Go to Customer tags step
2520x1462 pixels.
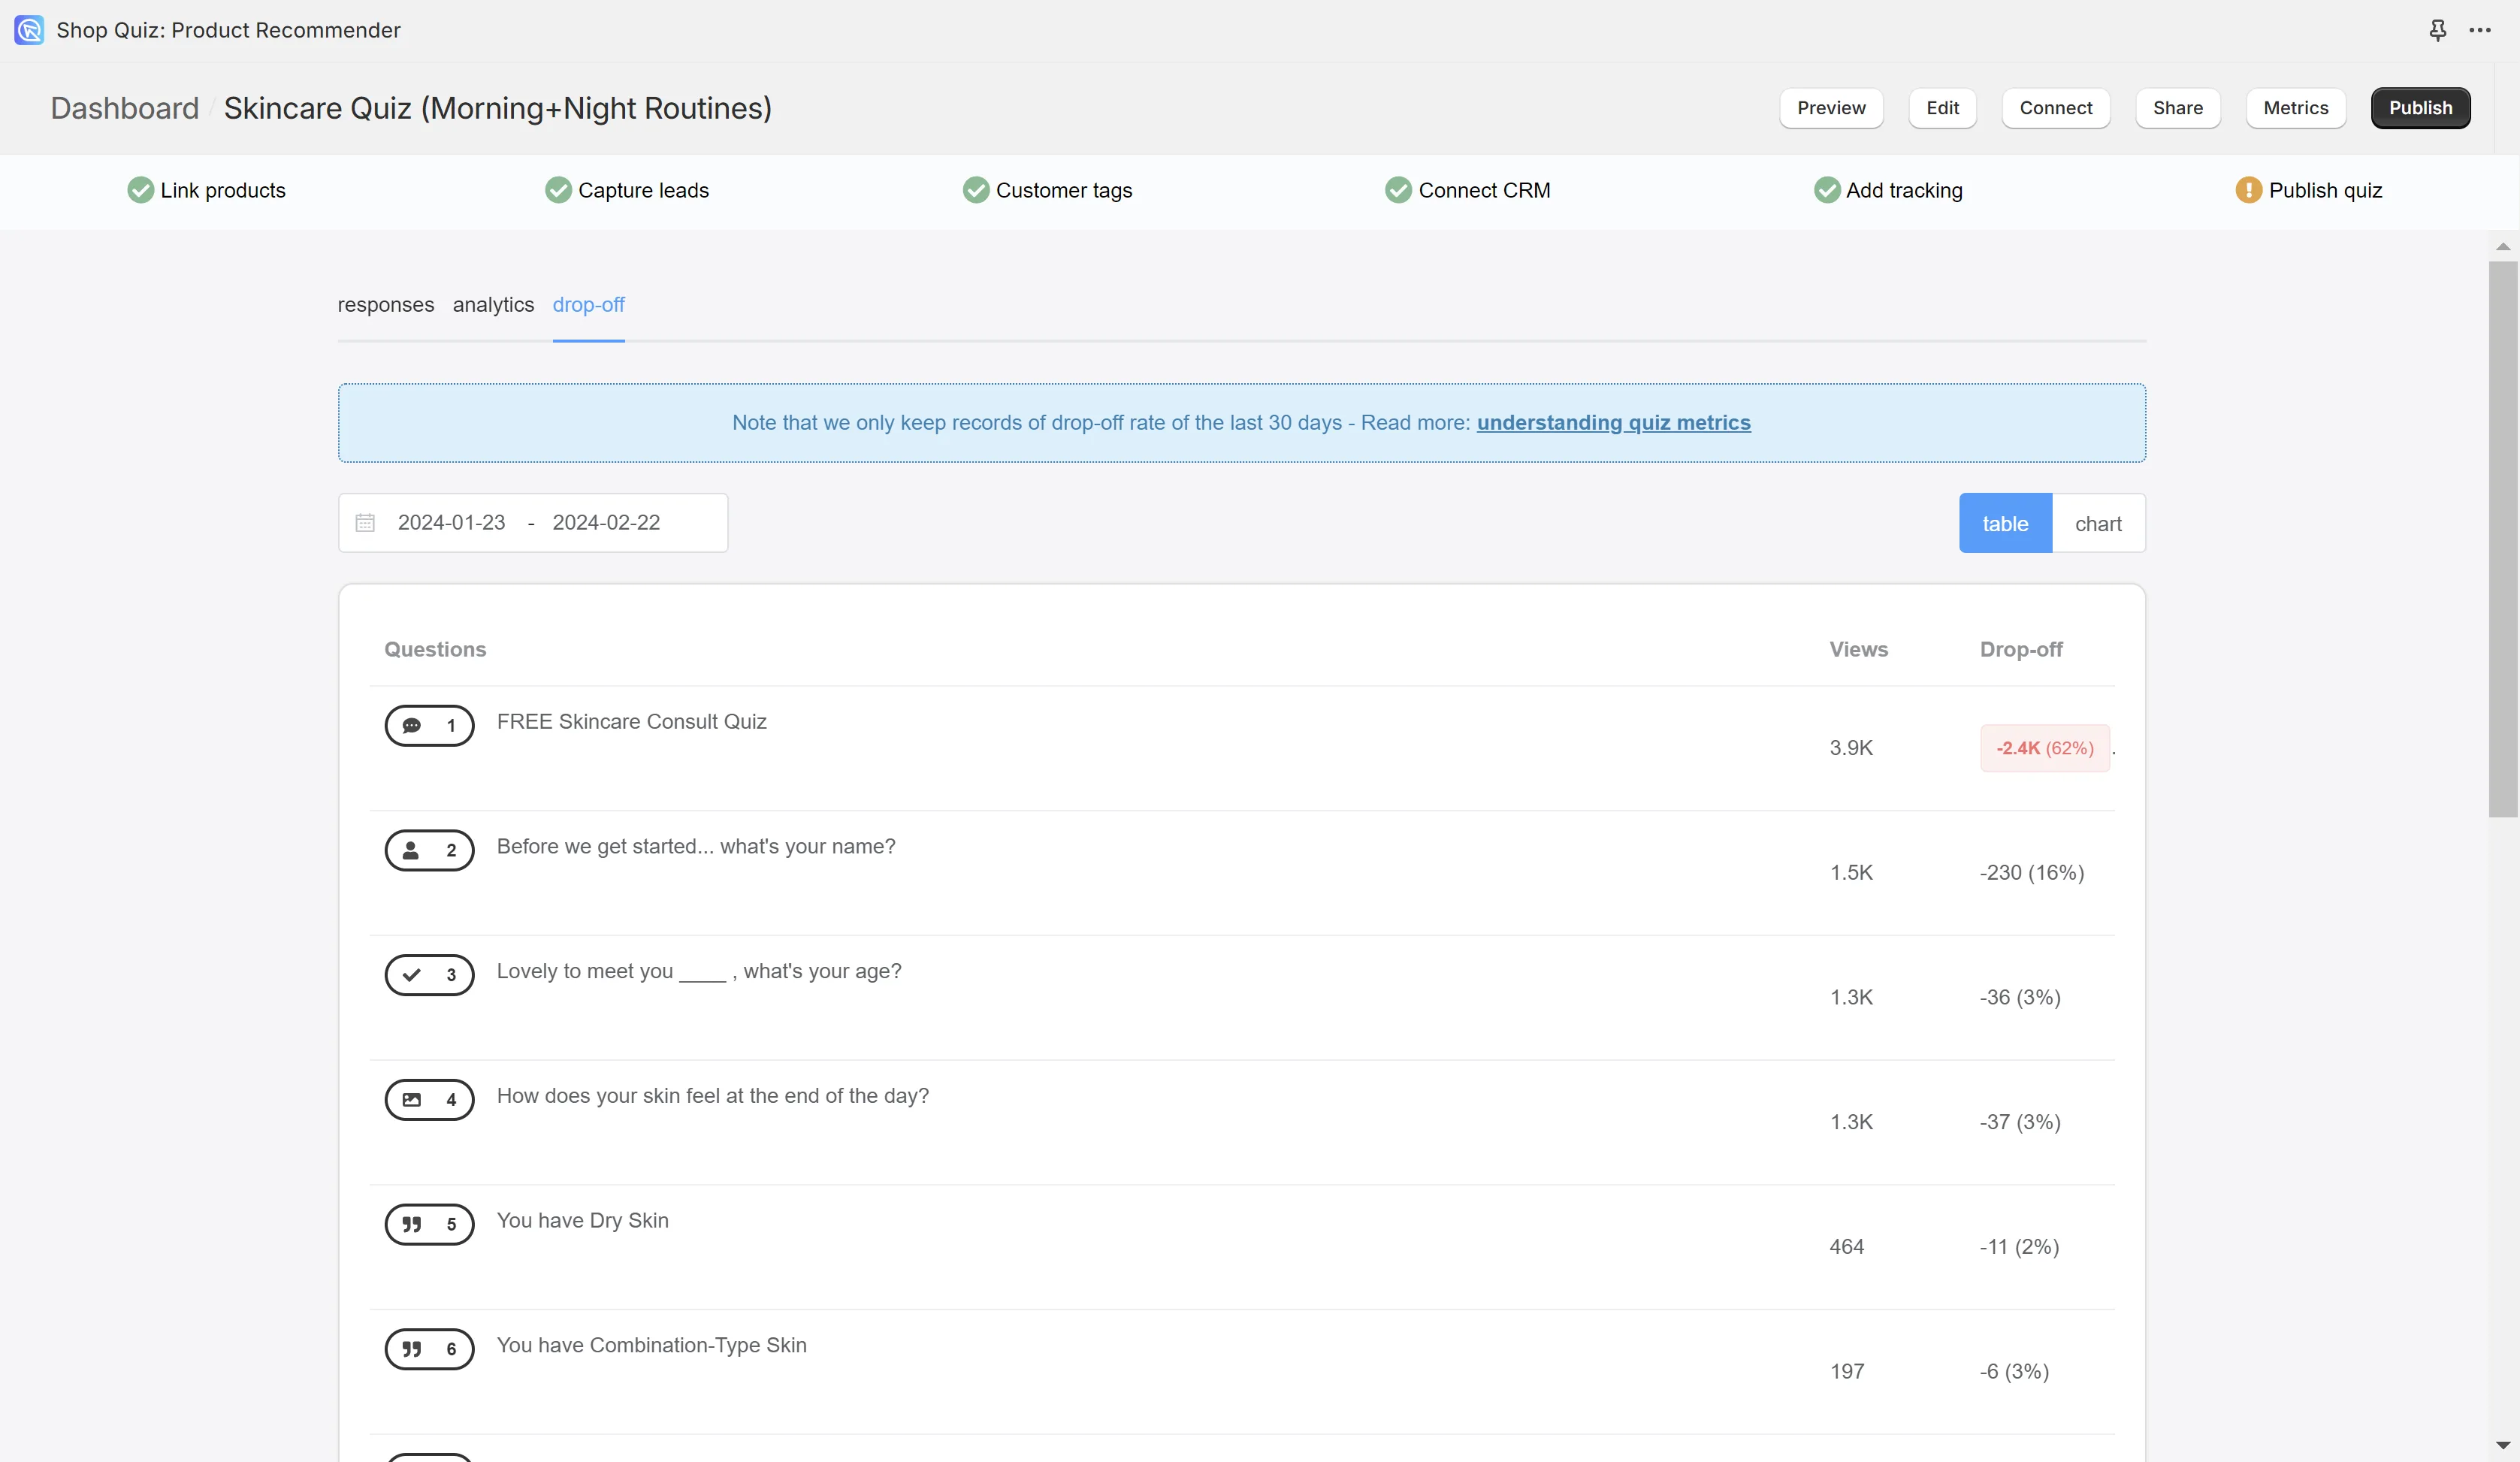pyautogui.click(x=1048, y=190)
